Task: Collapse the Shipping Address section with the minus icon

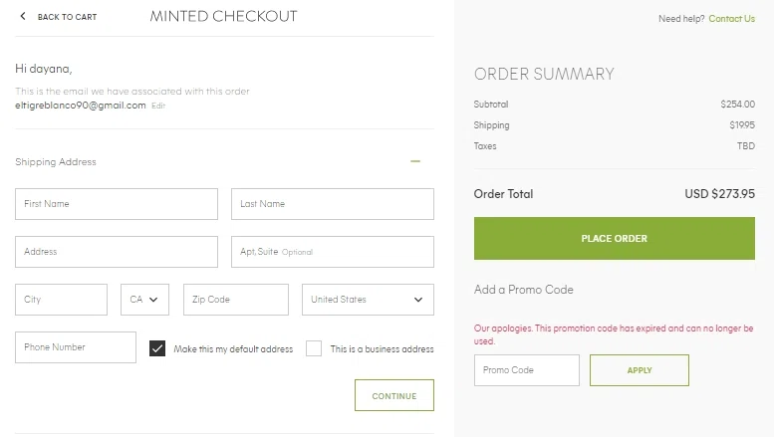Action: (415, 161)
